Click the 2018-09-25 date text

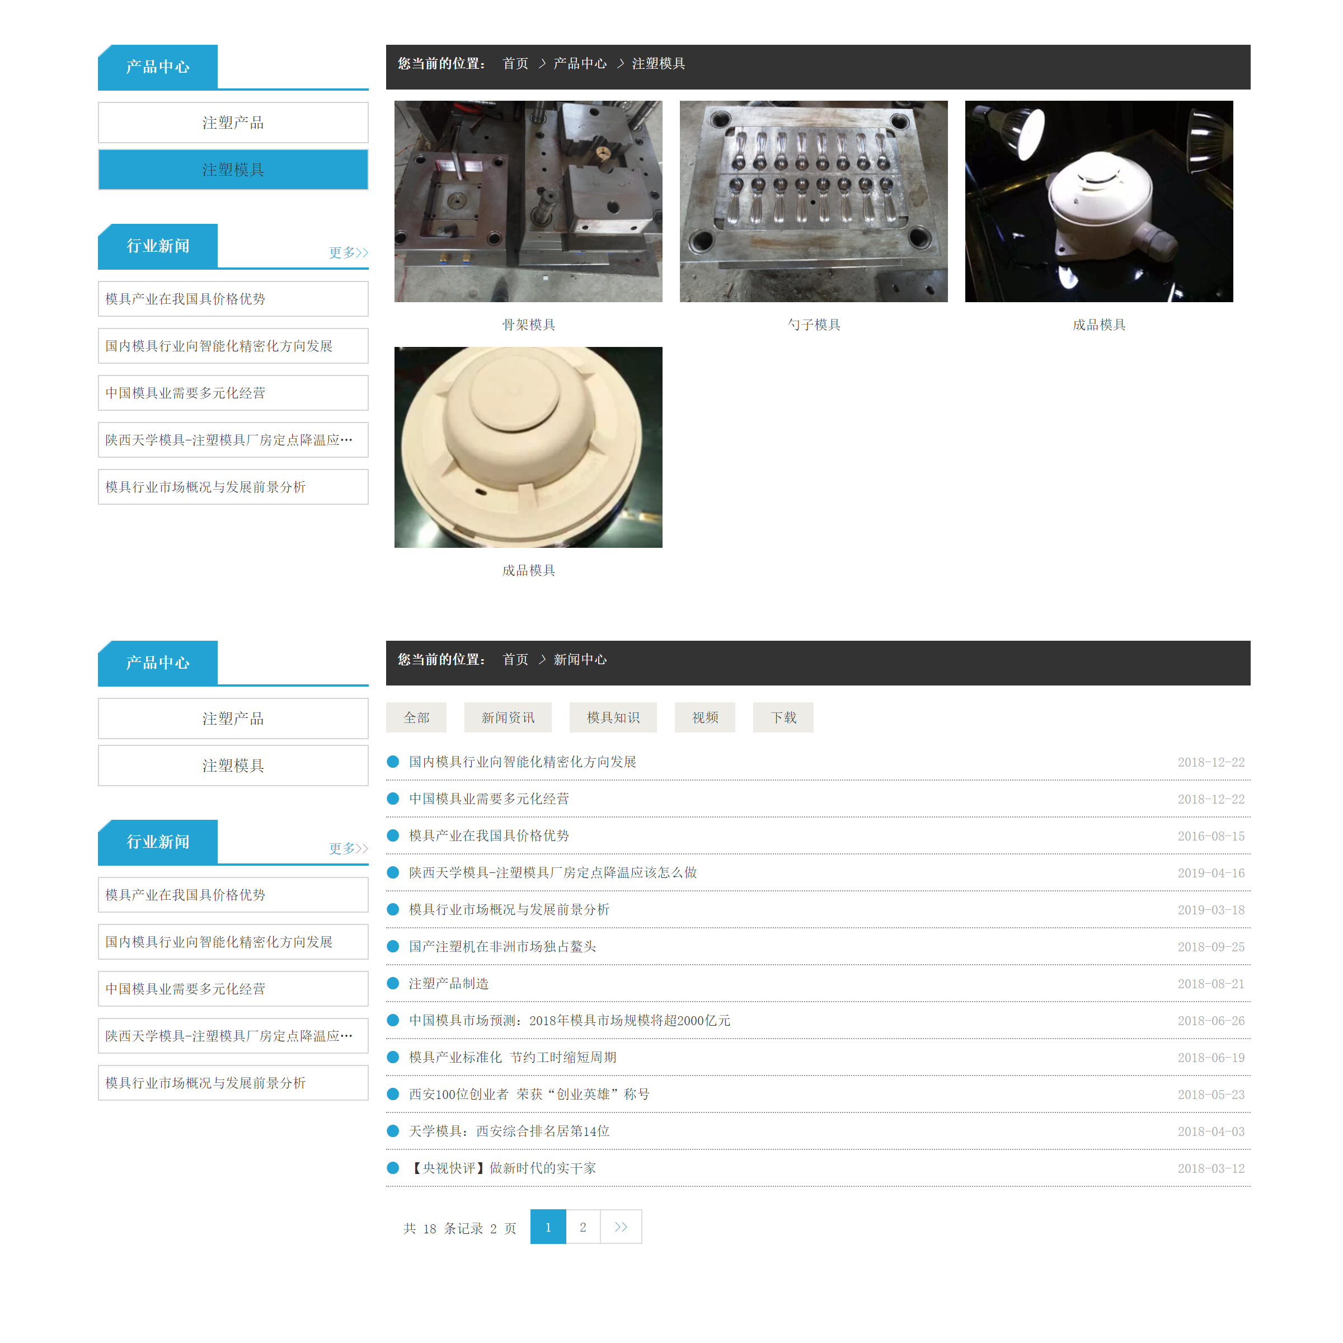[x=1211, y=947]
